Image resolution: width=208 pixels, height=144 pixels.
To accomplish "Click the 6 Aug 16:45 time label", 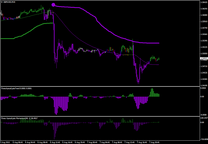I will tap(68, 142).
